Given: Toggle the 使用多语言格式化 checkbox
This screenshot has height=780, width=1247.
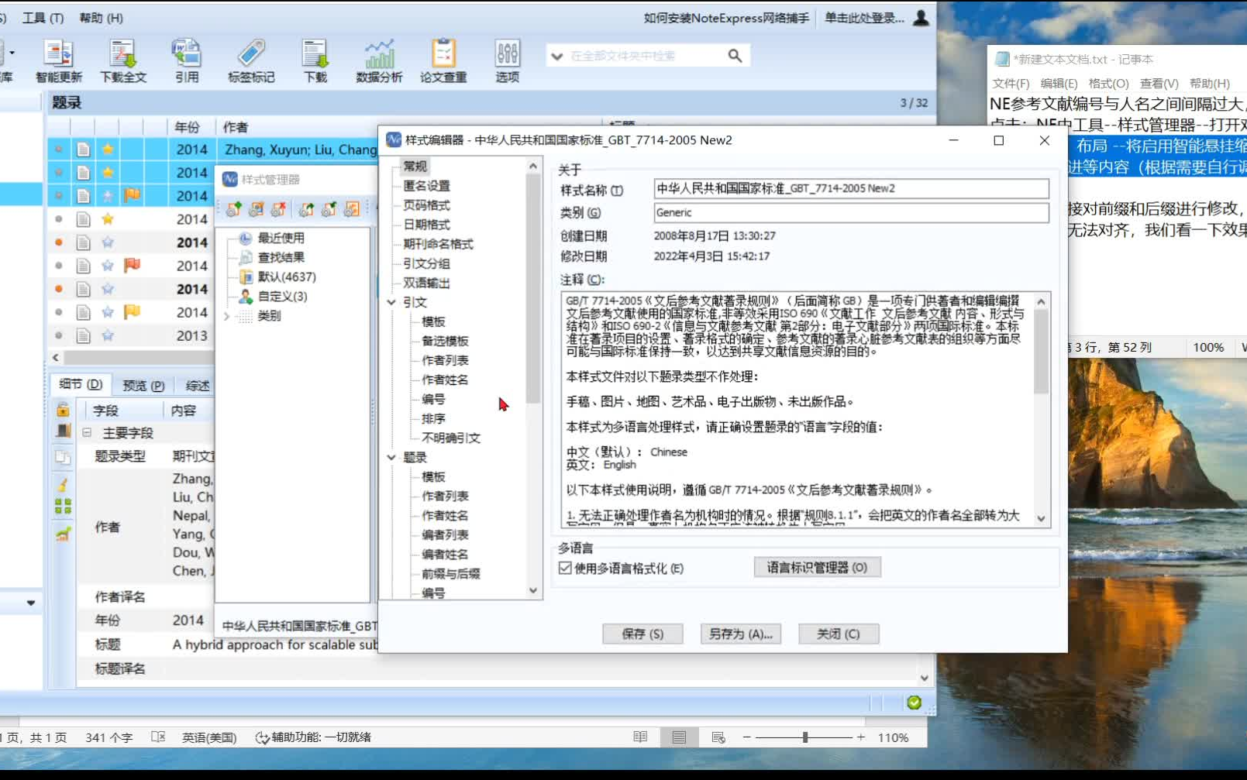Looking at the screenshot, I should [x=565, y=568].
